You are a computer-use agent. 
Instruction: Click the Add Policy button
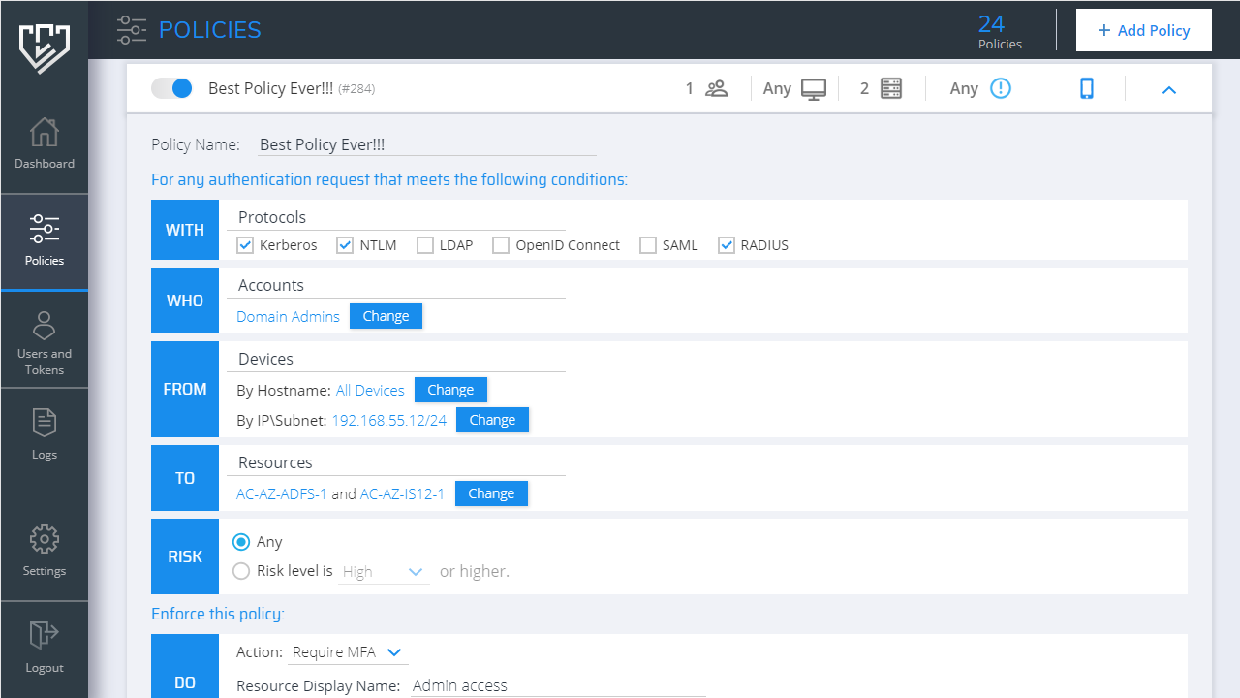pyautogui.click(x=1143, y=30)
